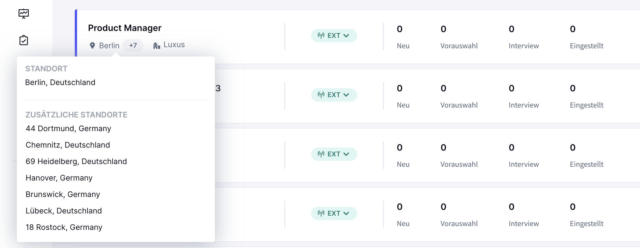The image size is (640, 248).
Task: Click broadcast icon in Product Manager EXT badge
Action: click(x=321, y=36)
